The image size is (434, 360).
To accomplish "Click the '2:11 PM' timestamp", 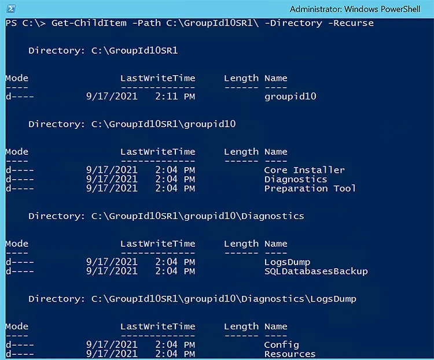I will [x=175, y=97].
